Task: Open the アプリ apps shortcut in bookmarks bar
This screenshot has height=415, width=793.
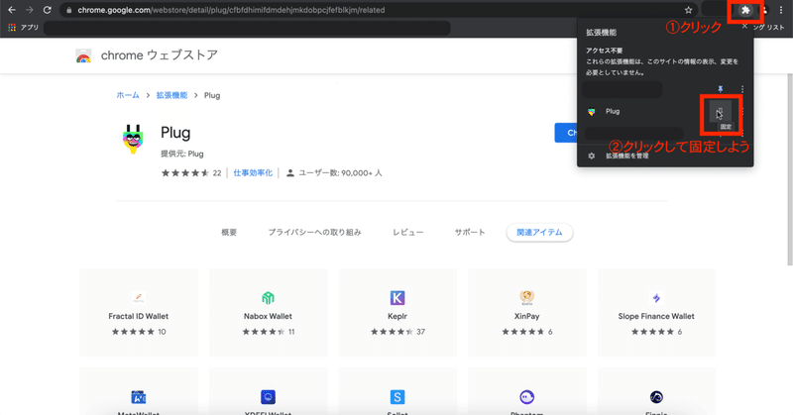Action: (24, 28)
